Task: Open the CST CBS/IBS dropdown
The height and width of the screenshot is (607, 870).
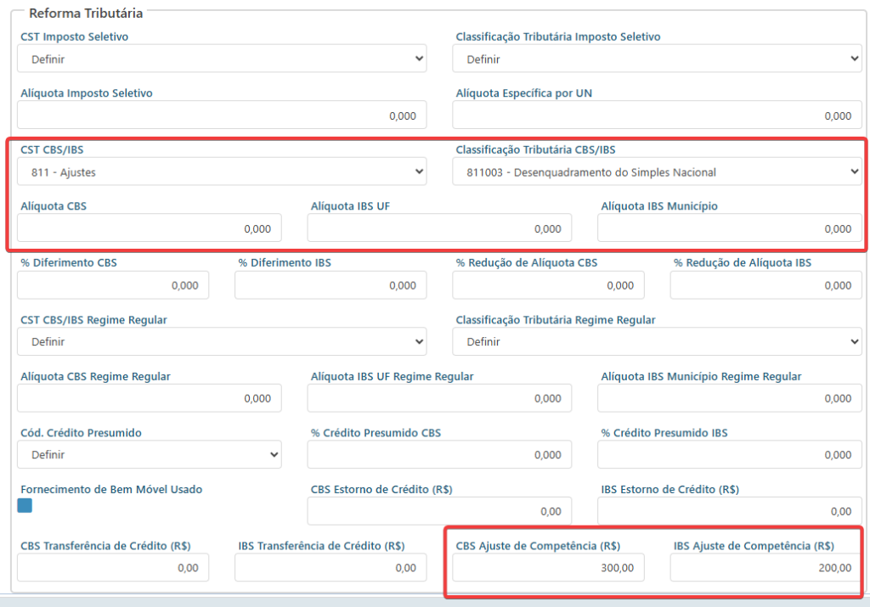Action: tap(222, 171)
